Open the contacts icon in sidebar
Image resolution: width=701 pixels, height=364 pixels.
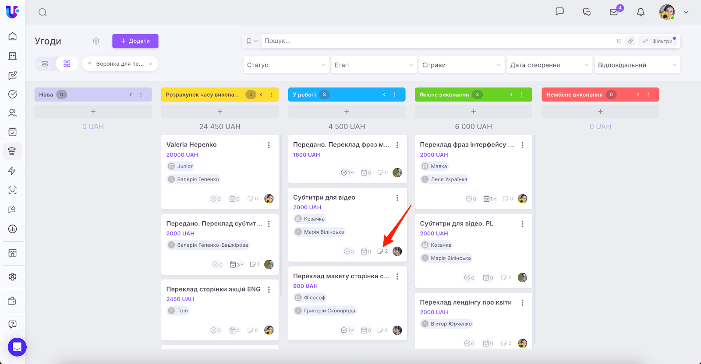coord(13,113)
